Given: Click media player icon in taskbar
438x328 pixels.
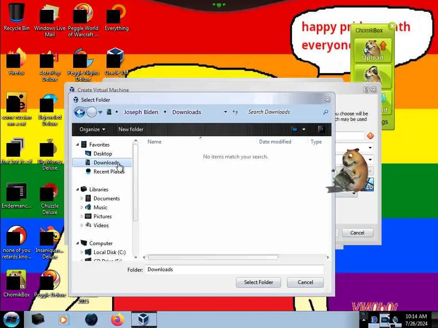Looking at the screenshot, I should tap(63, 319).
